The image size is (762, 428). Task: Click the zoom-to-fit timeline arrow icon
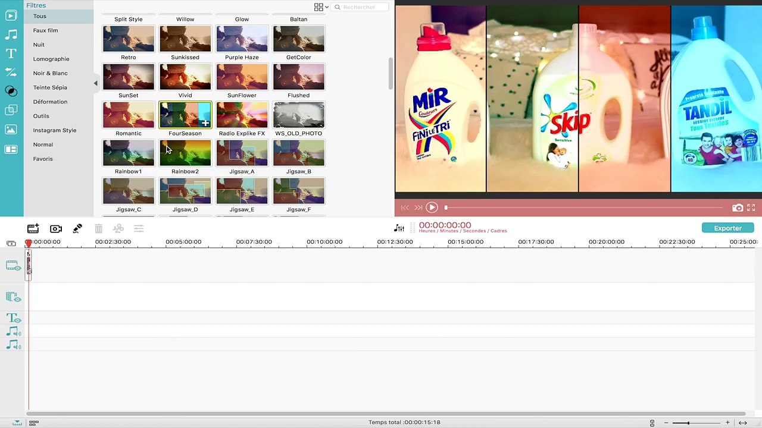tap(743, 423)
